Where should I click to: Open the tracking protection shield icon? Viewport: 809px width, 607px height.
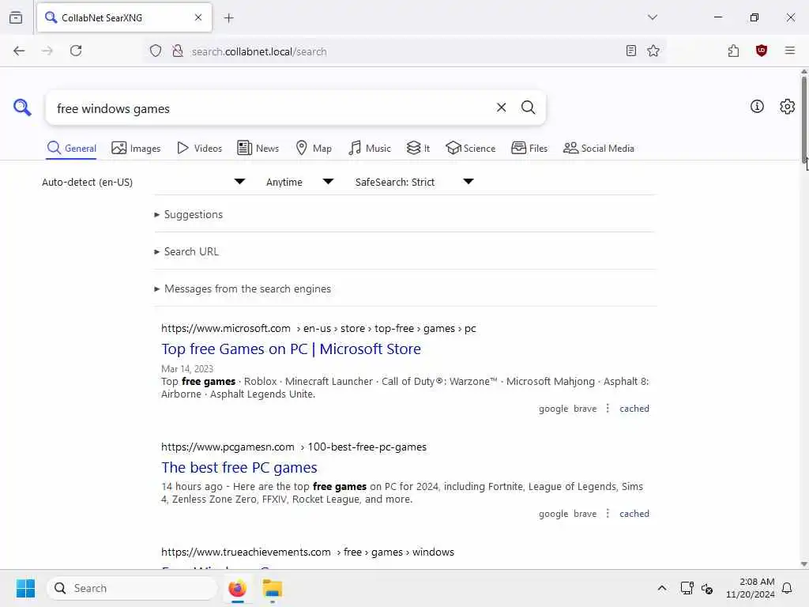click(x=156, y=51)
